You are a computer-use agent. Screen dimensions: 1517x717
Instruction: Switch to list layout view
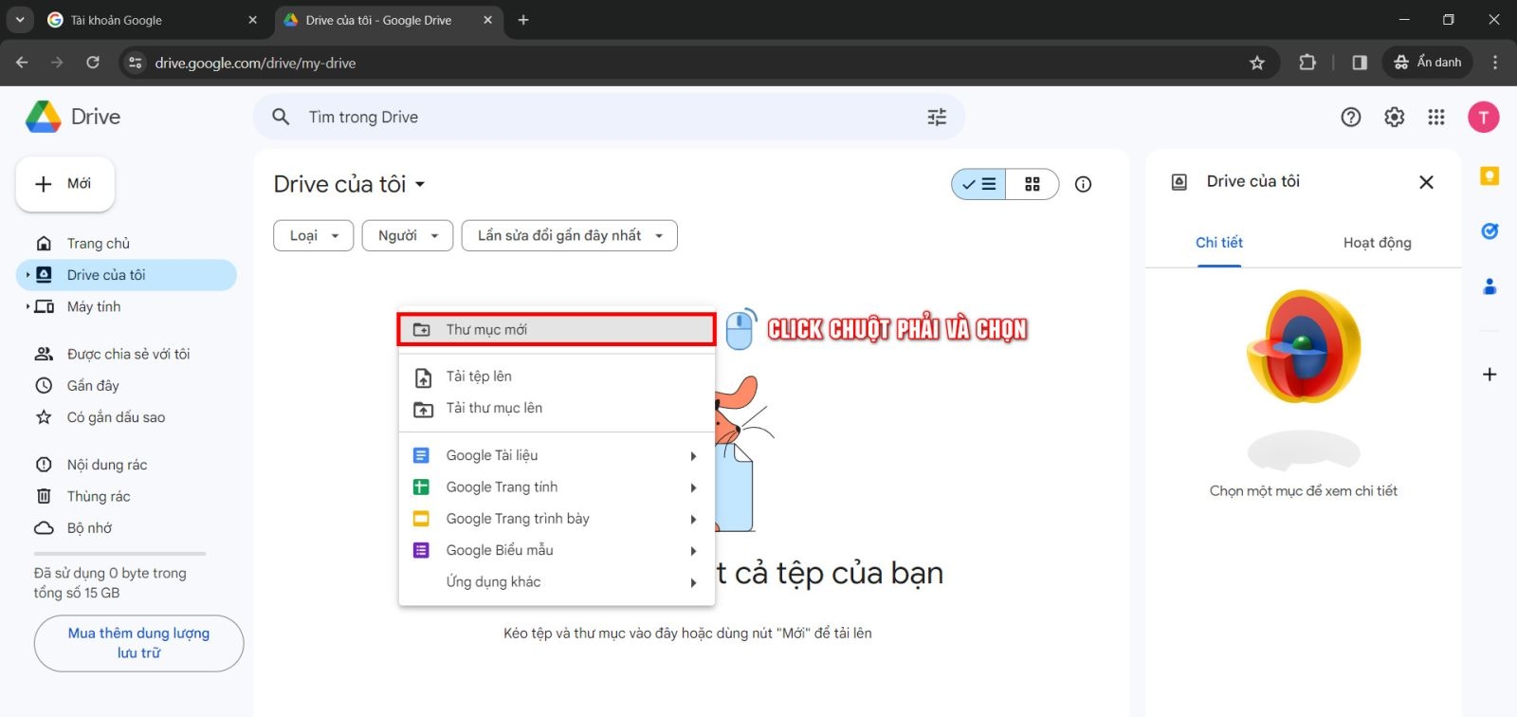tap(978, 184)
